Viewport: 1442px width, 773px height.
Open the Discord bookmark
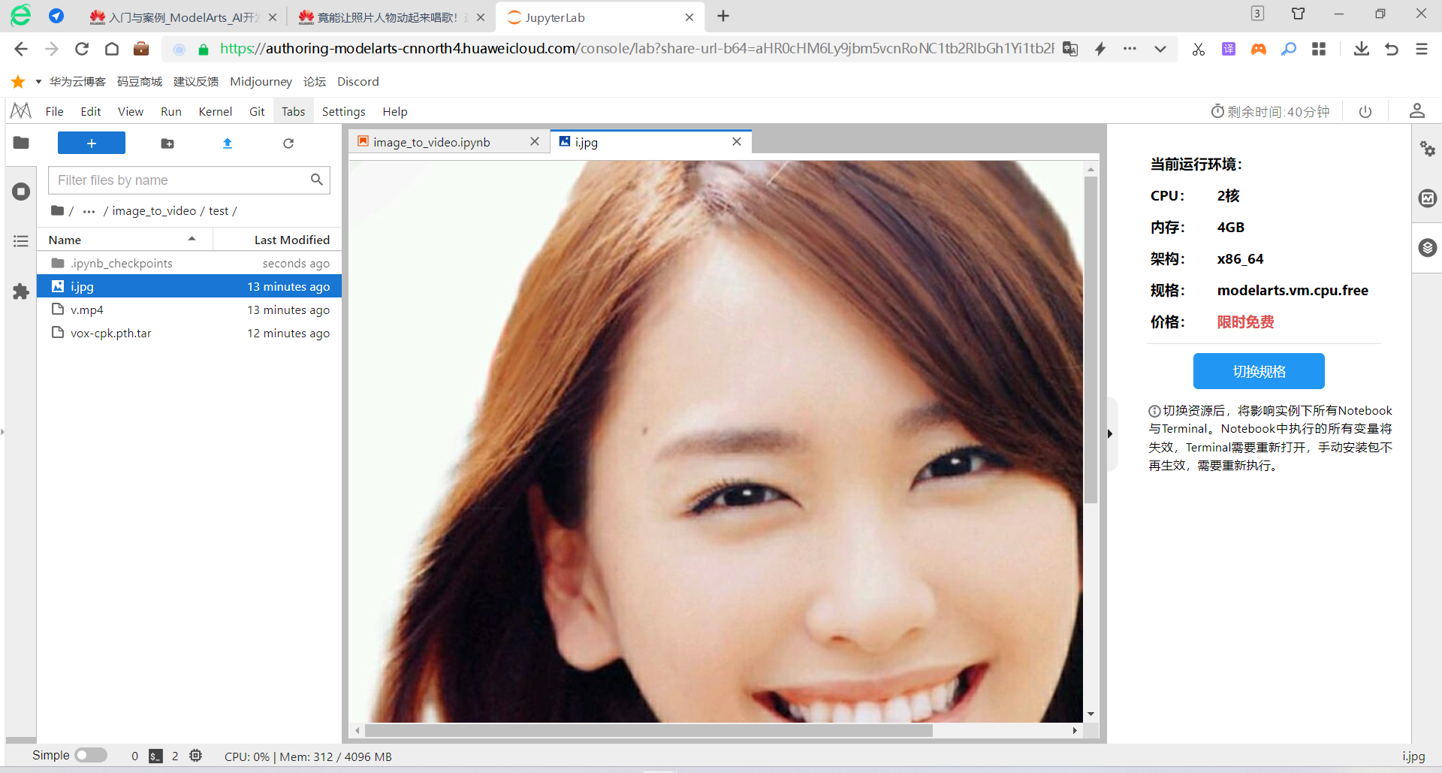coord(358,81)
